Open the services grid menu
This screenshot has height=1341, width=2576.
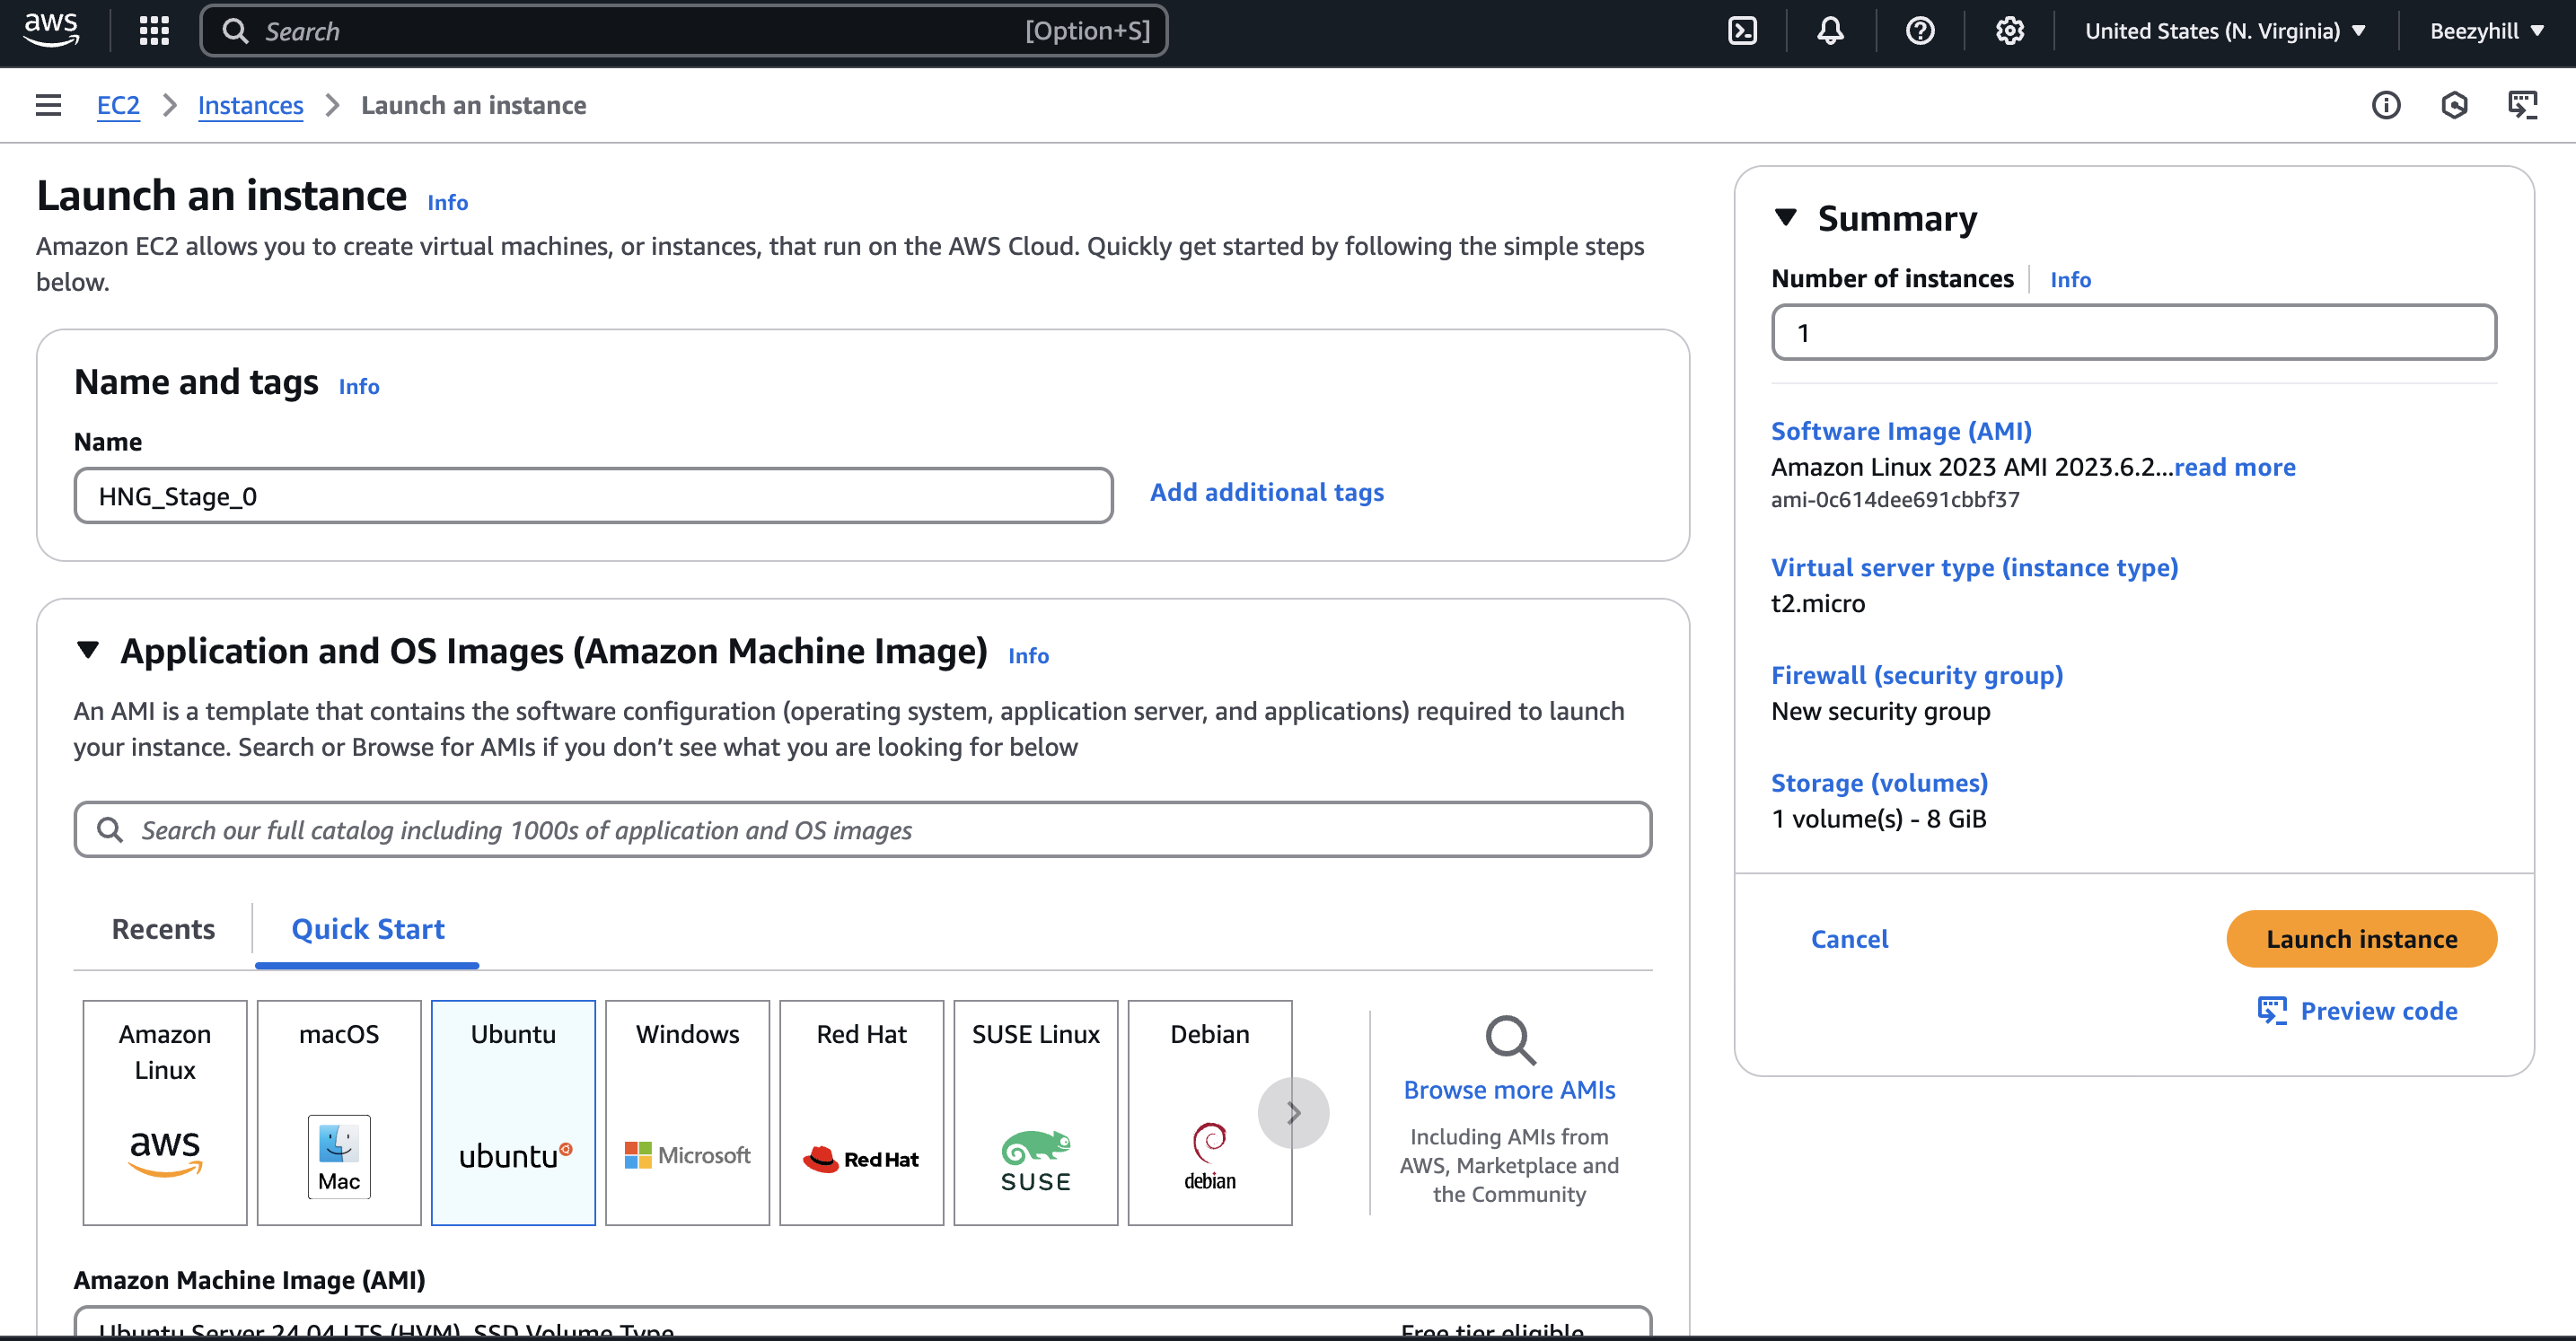[154, 31]
